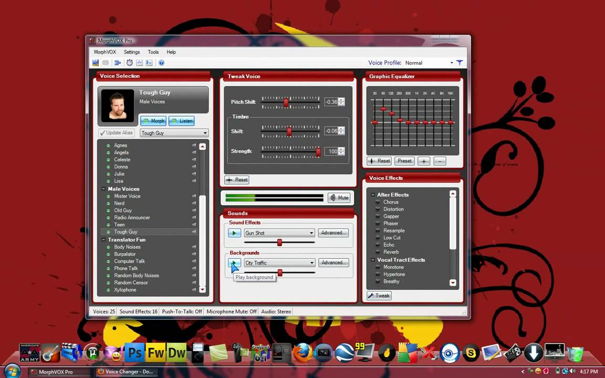Click the save icon in MorphVOX toolbar
This screenshot has width=605, height=378.
96,62
